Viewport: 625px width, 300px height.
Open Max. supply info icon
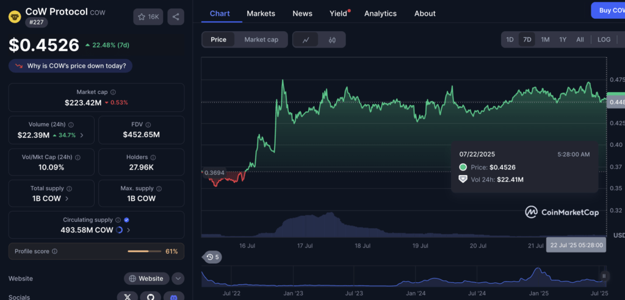point(159,188)
